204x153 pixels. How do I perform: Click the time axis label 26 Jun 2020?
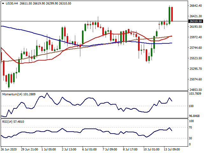(x=9, y=149)
